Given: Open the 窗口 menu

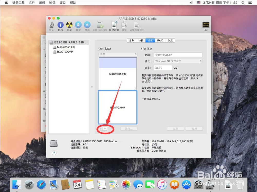Looking at the screenshot, I should (x=63, y=3).
